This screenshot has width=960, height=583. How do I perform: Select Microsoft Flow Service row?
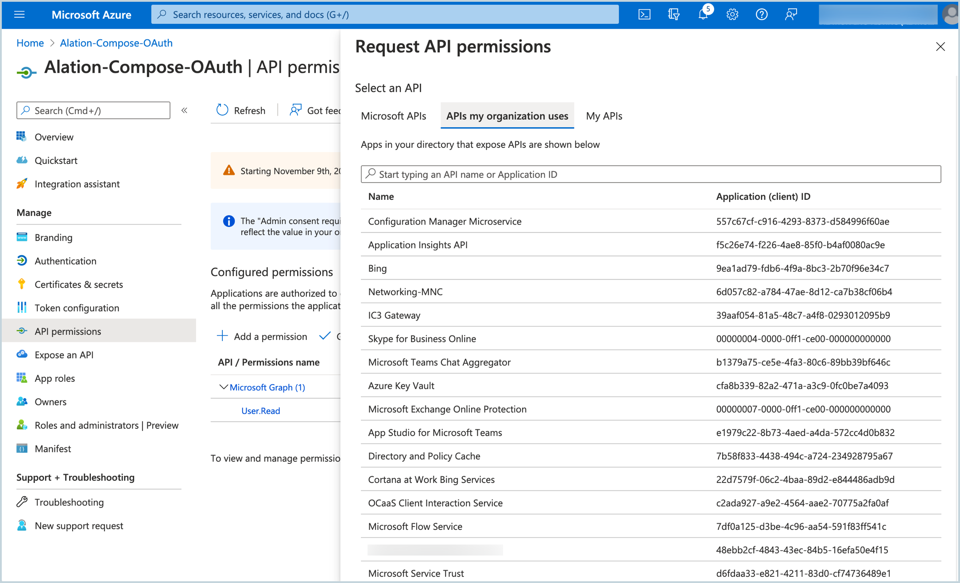click(650, 526)
